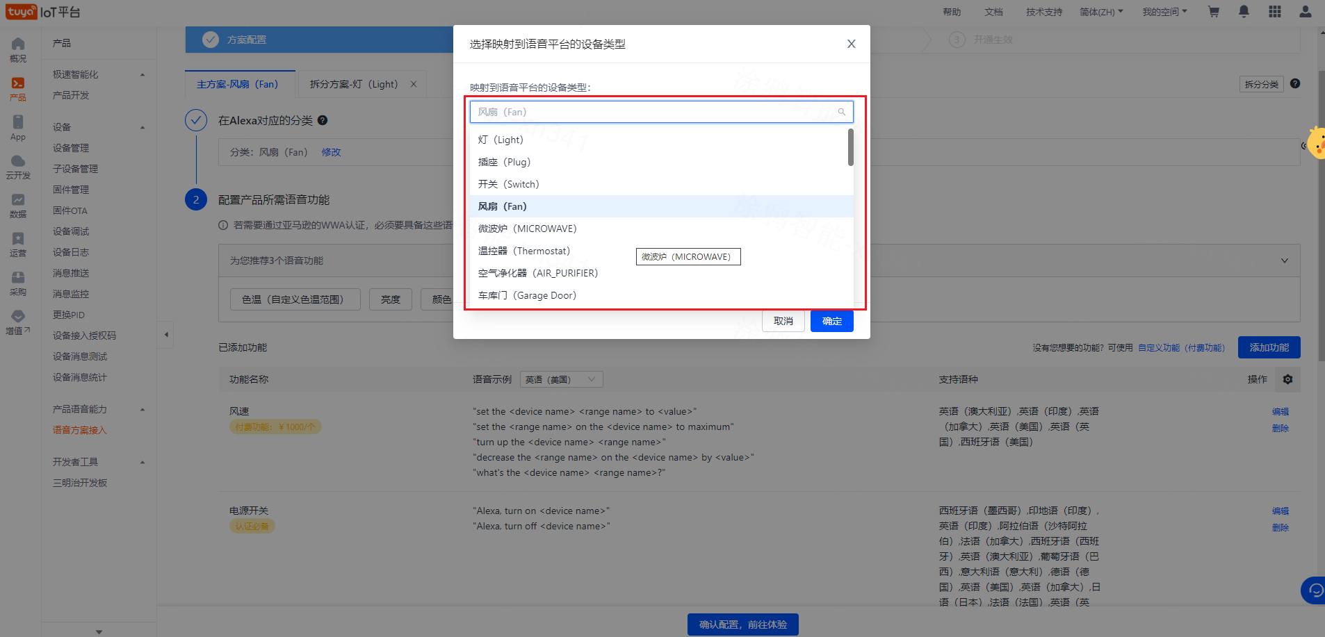Switch to 拆分方案-灯 (Light) tab
Image resolution: width=1325 pixels, height=637 pixels.
(354, 84)
